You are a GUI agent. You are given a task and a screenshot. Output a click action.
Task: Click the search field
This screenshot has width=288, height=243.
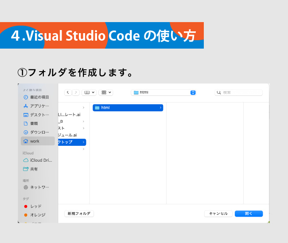pos(238,92)
